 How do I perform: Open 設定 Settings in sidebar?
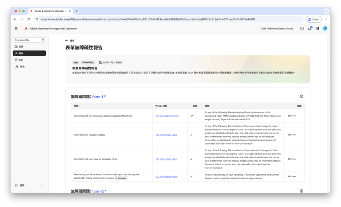tap(29, 60)
